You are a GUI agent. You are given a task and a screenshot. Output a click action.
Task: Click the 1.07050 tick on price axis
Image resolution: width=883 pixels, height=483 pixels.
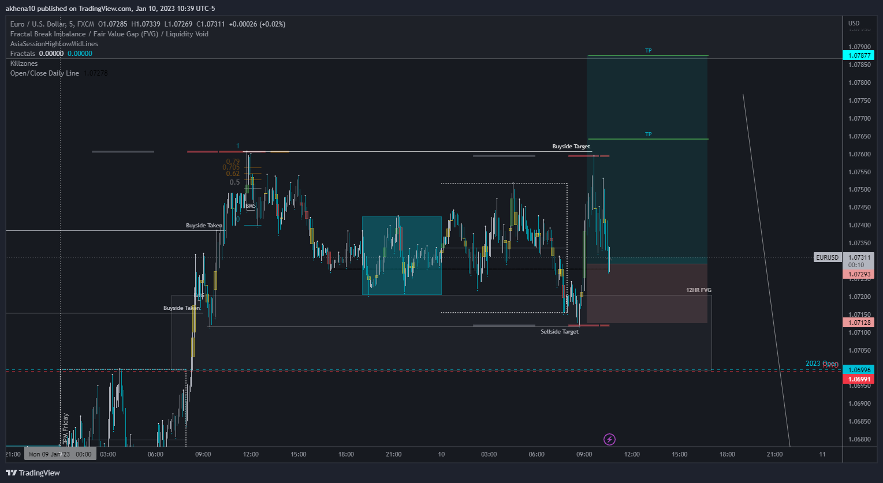point(859,350)
